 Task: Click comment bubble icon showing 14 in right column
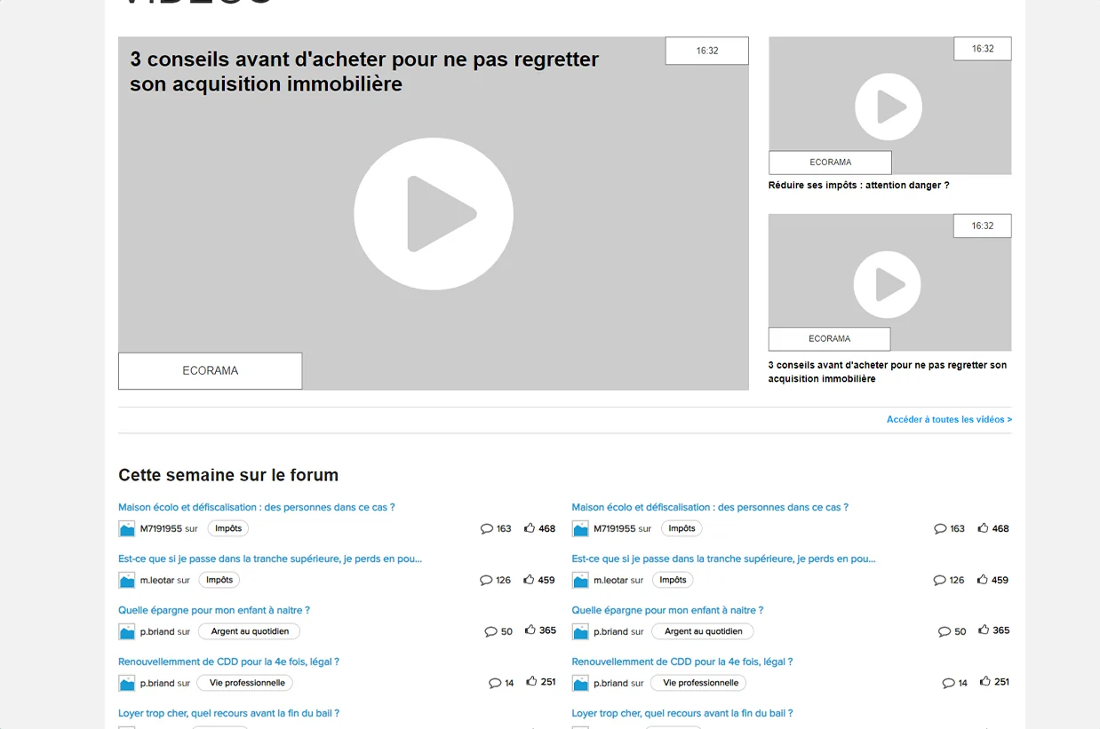[x=948, y=683]
